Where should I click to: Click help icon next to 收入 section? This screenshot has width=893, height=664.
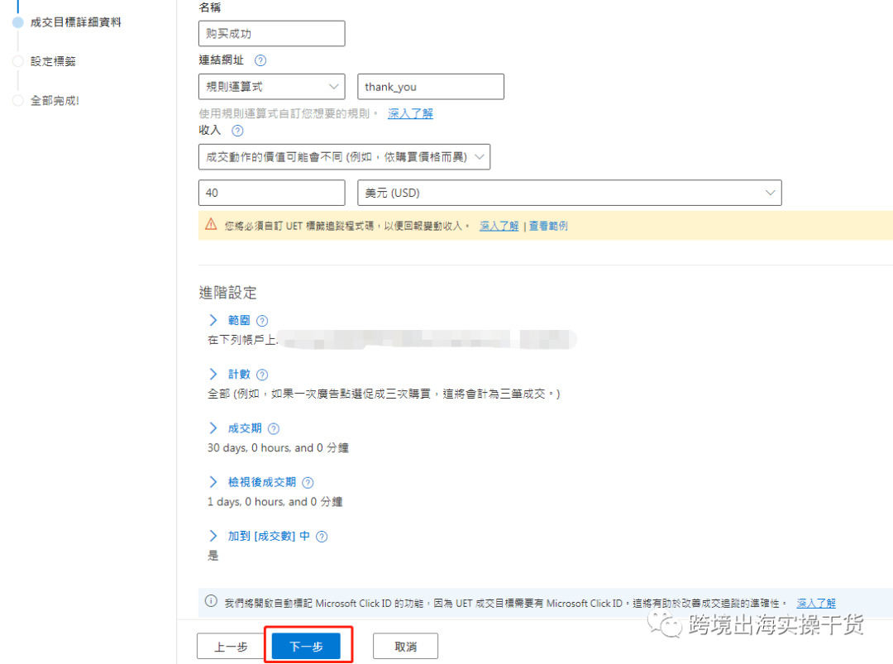coord(236,131)
